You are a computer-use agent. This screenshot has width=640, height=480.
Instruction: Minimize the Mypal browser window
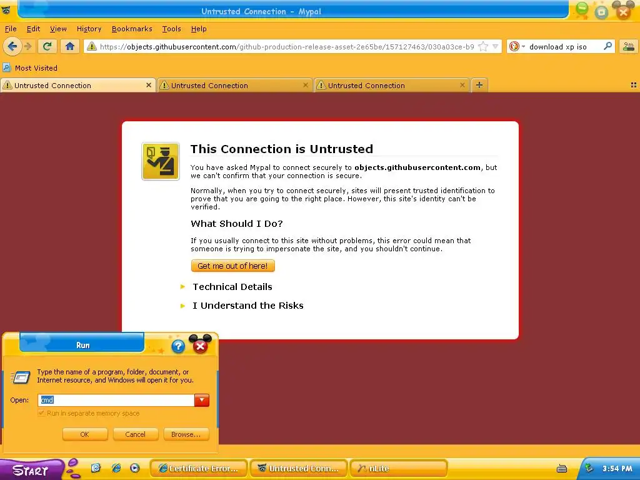pyautogui.click(x=582, y=9)
